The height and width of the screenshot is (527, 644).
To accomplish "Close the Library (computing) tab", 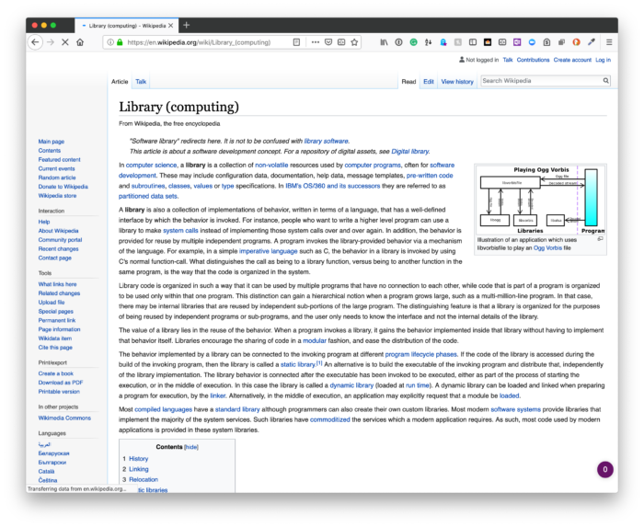I will [170, 26].
